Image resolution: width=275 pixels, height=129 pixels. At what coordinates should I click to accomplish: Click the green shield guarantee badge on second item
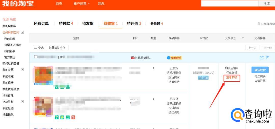tap(62, 117)
